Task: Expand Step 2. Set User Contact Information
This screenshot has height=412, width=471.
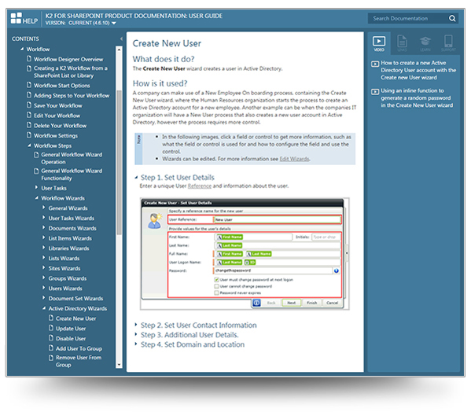Action: click(136, 325)
